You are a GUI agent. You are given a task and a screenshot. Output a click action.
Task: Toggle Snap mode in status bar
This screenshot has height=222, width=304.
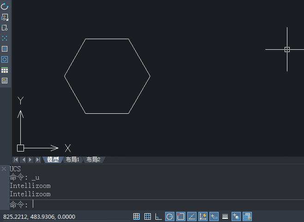[136, 216]
